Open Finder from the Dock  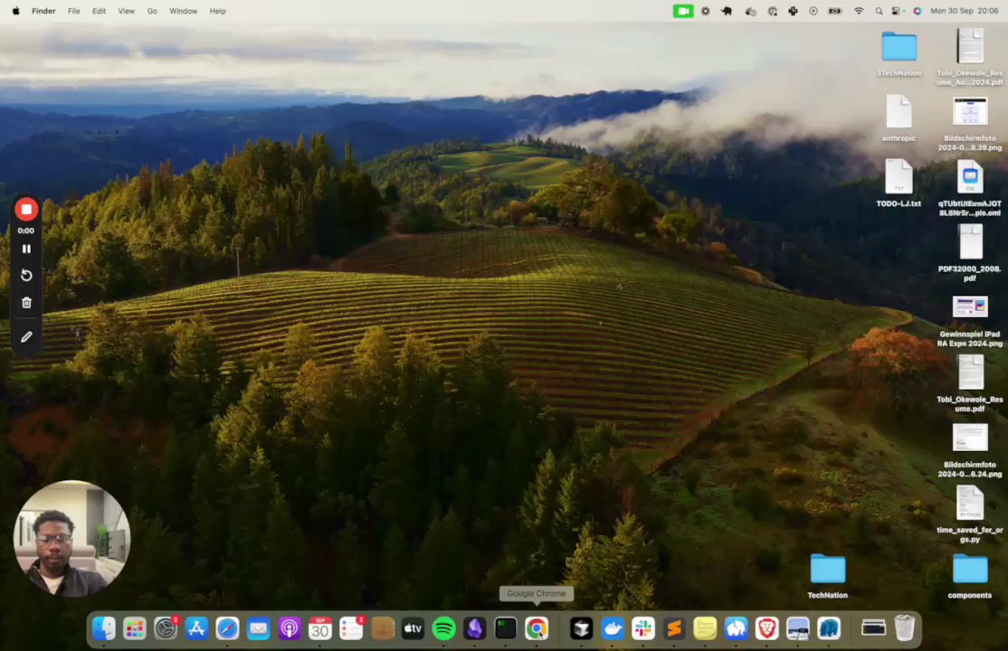pyautogui.click(x=103, y=628)
